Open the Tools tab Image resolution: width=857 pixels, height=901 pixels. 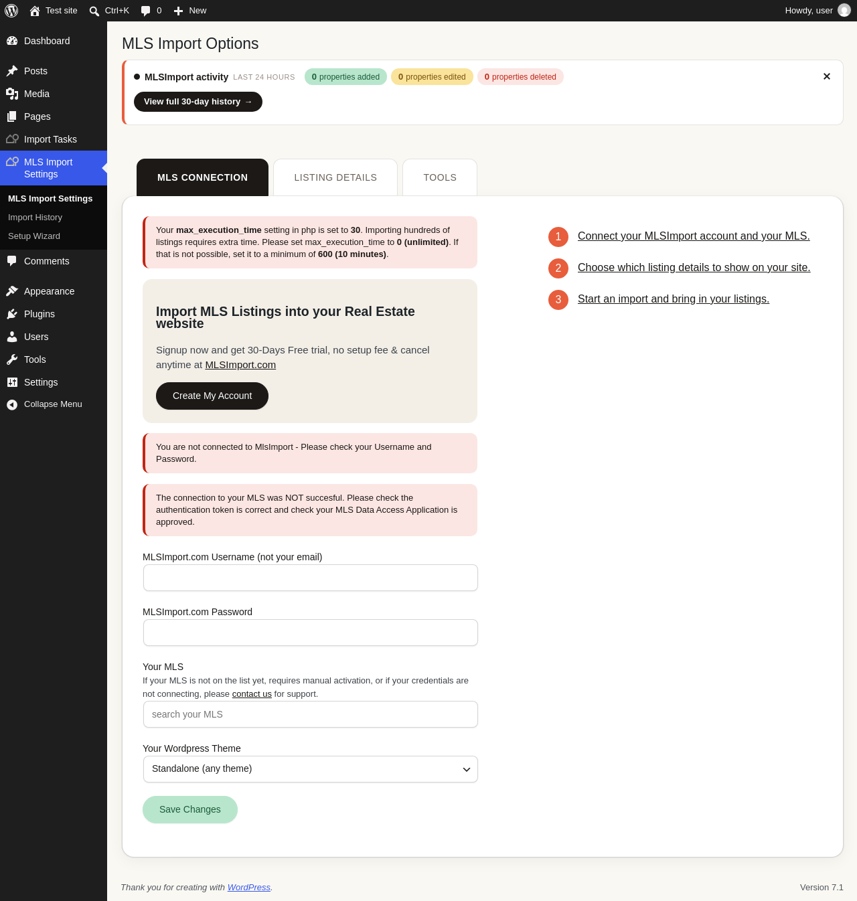(440, 177)
